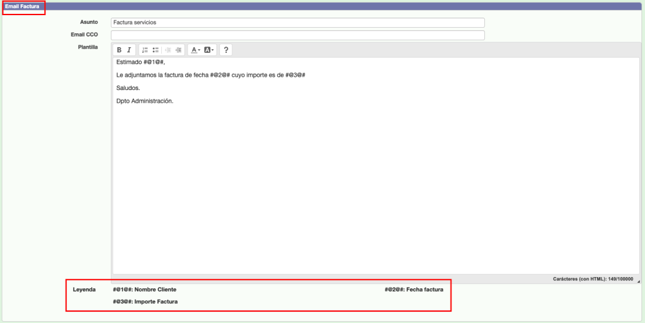
Task: Click the '#@3@#: Importe Factura' legend entry
Action: click(x=145, y=302)
